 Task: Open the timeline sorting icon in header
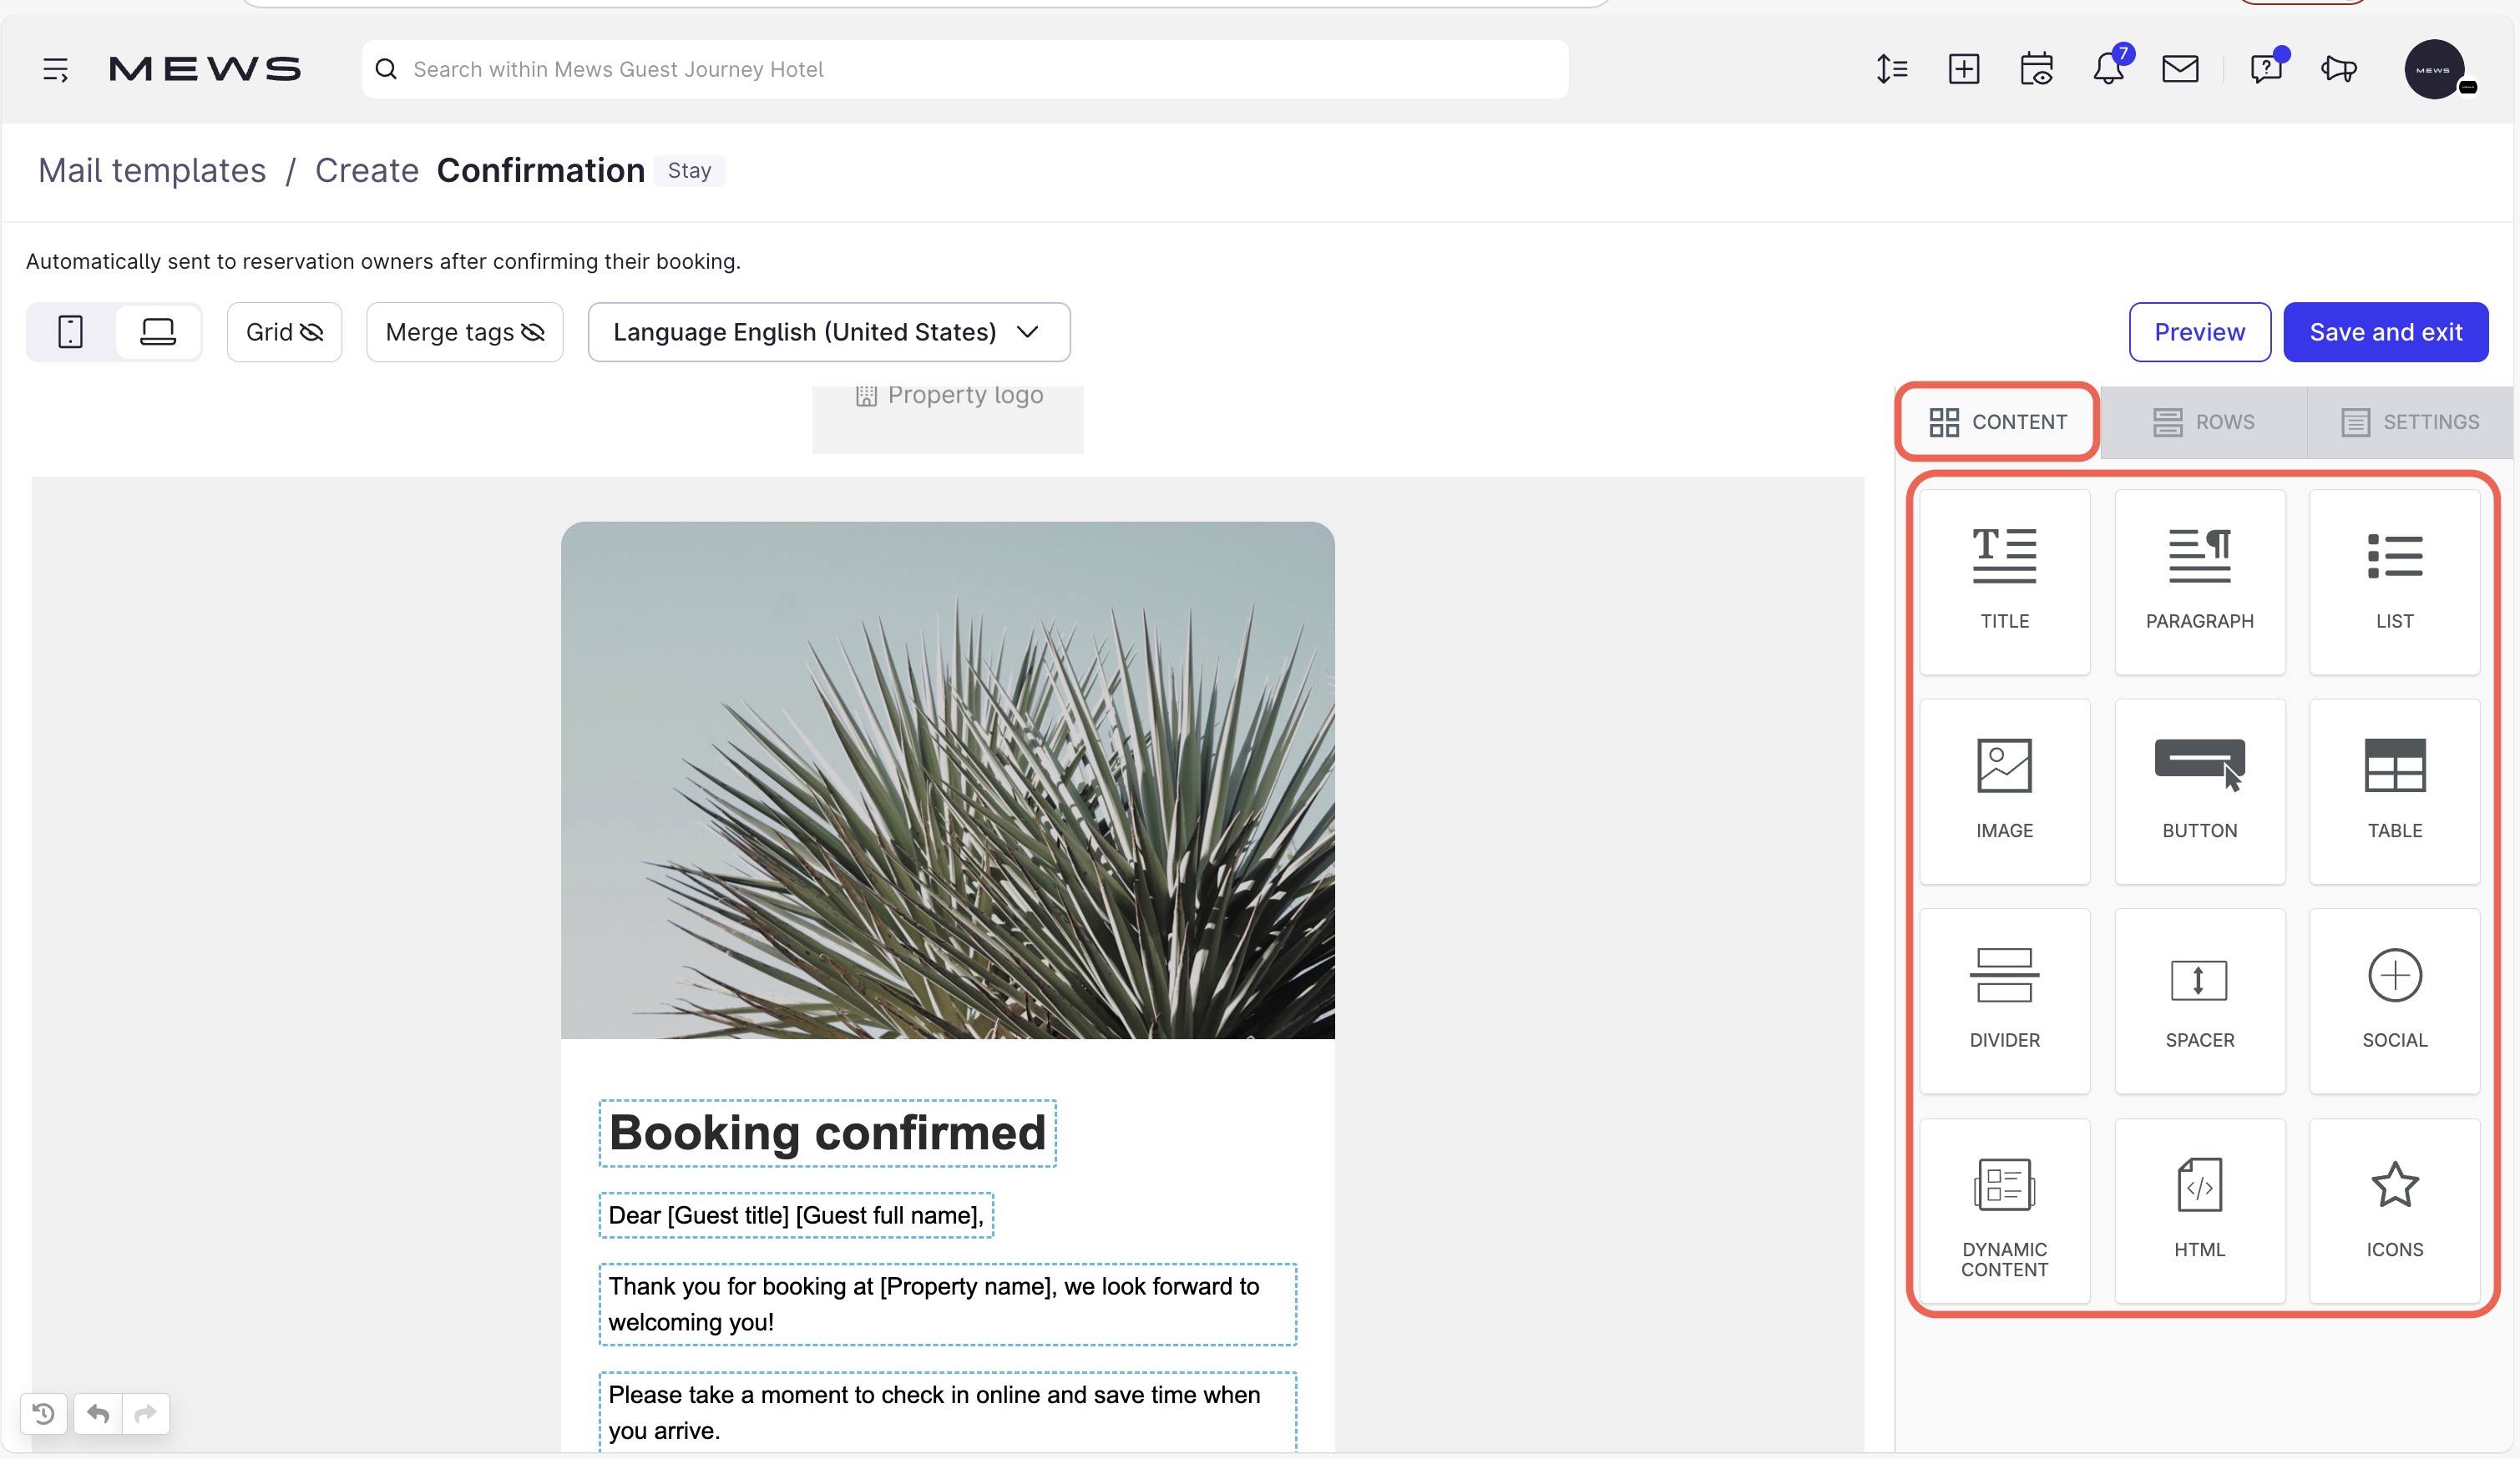1892,69
